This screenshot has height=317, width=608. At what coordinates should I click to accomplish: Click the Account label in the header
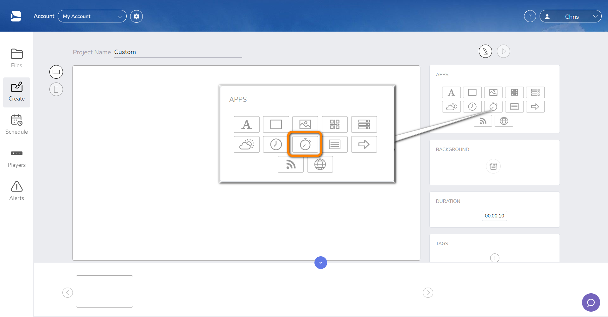pos(44,16)
